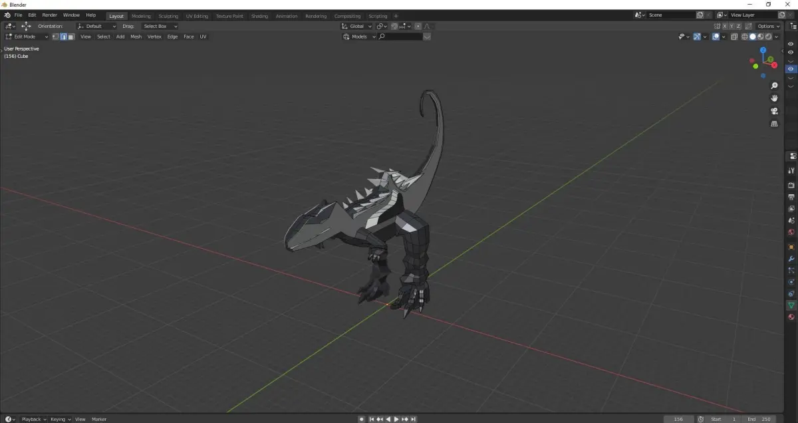
Task: Select wireframe viewport shading
Action: pos(744,37)
